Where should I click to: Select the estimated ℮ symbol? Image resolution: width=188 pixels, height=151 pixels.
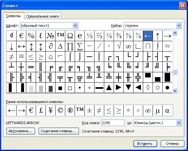80,36
